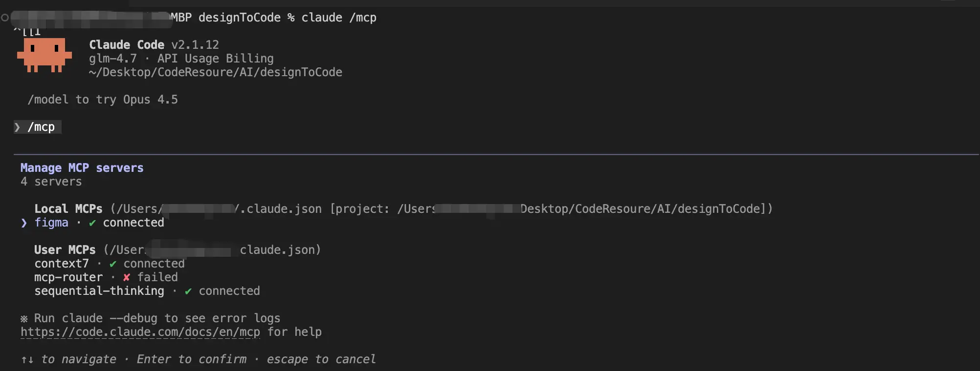The width and height of the screenshot is (980, 371).
Task: Click the /mcp command input field
Action: (x=42, y=127)
